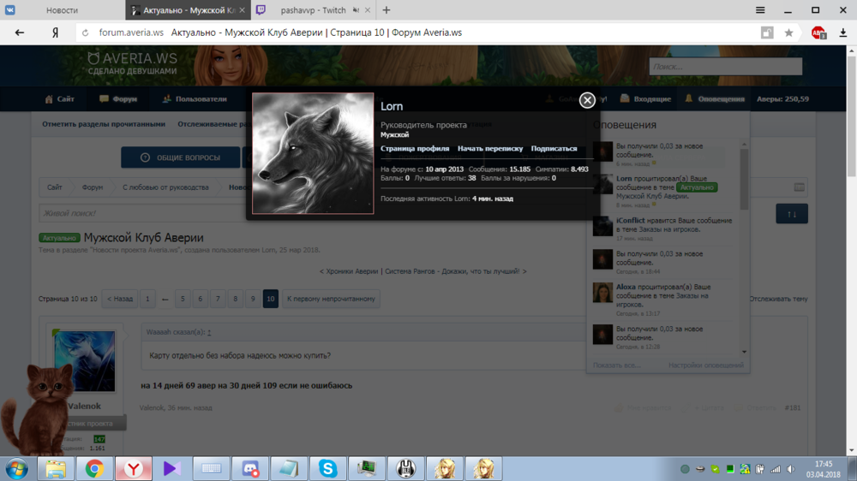
Task: Open the Adblock extension icon
Action: point(818,33)
